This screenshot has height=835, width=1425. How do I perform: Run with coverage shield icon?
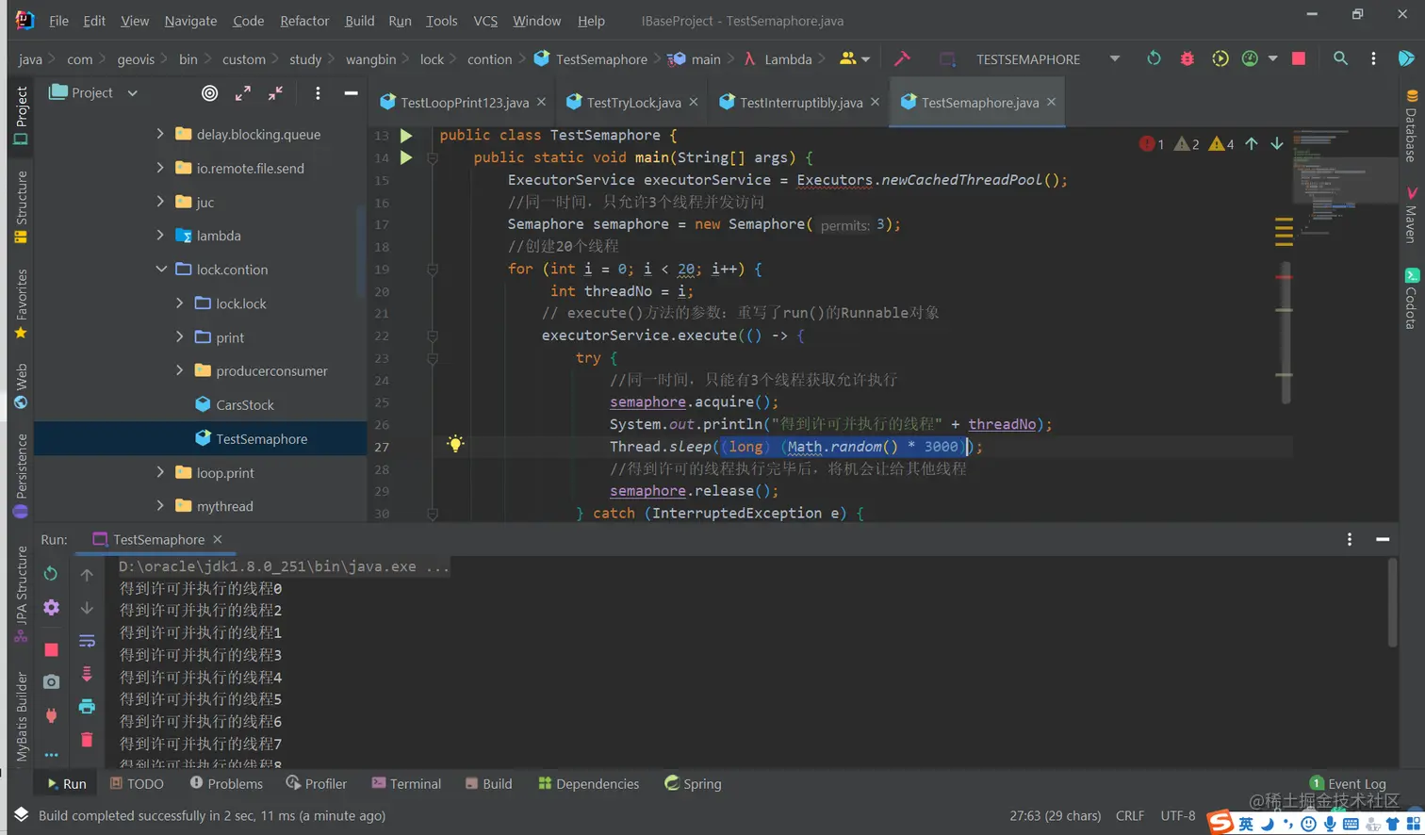1220,58
